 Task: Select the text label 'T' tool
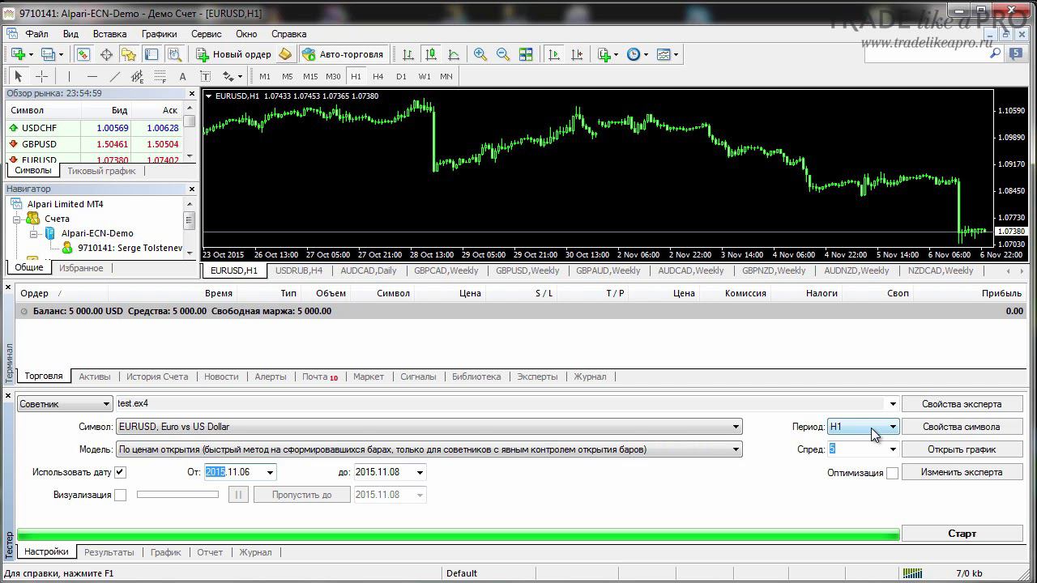coord(205,76)
